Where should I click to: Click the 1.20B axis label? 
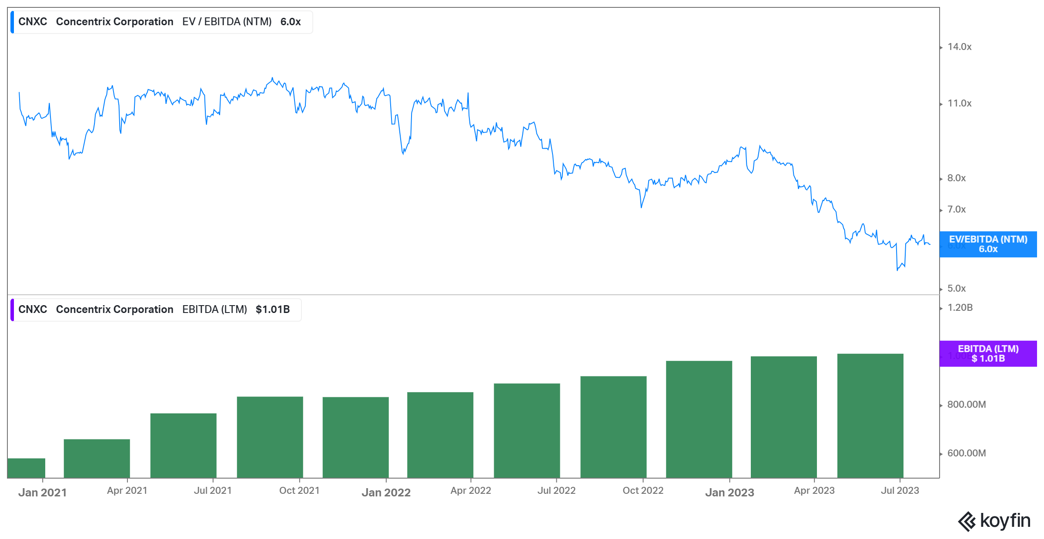click(960, 308)
